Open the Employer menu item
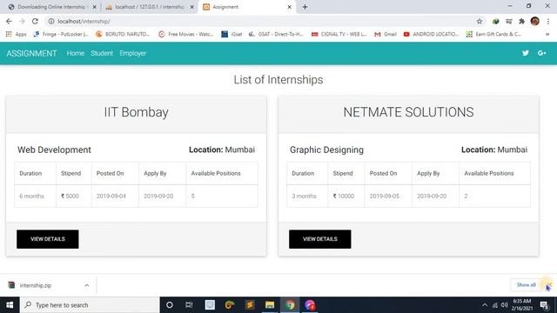 pos(133,53)
